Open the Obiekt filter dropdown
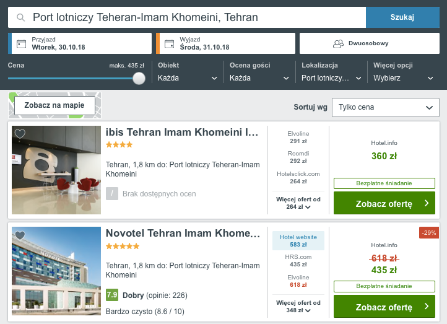This screenshot has height=324, width=447. tap(188, 78)
